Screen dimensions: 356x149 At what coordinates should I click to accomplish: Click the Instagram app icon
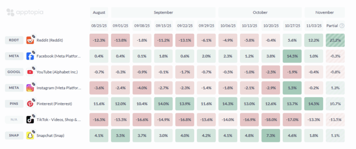(x=31, y=88)
